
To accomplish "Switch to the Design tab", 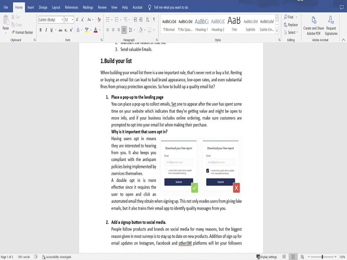I will [43, 7].
